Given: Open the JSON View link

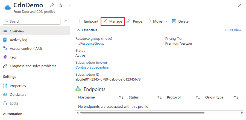Looking at the screenshot, I should point(233,30).
